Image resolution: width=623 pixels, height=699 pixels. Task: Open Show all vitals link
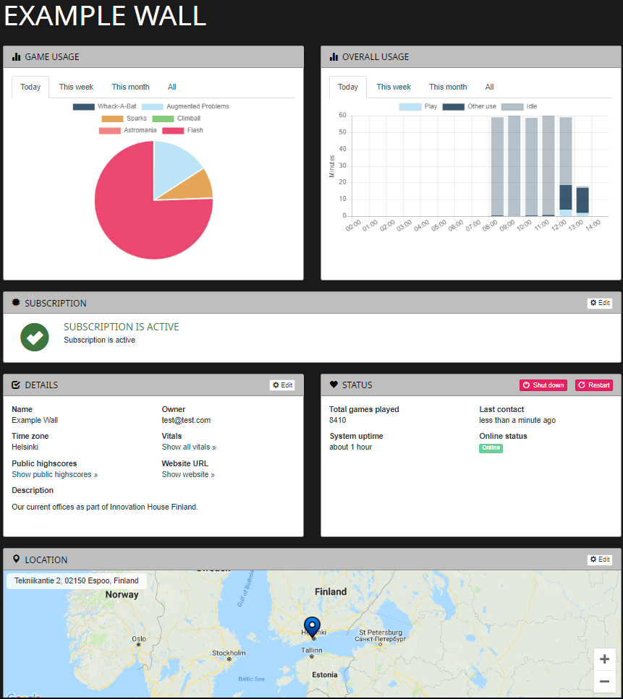tap(189, 447)
